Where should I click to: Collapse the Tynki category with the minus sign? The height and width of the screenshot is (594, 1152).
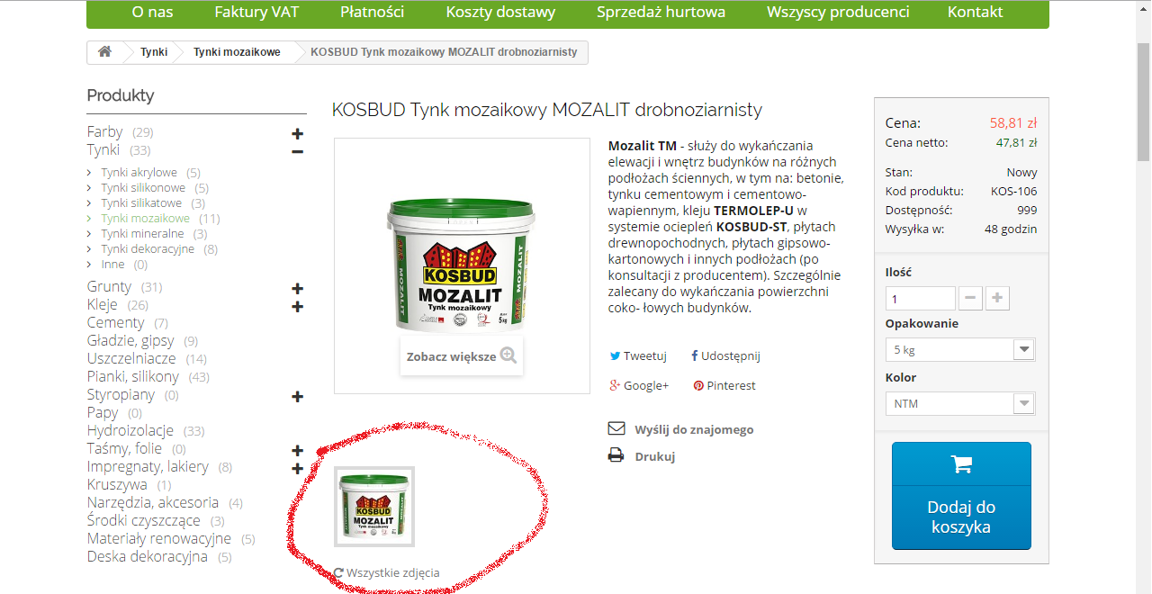(x=297, y=151)
